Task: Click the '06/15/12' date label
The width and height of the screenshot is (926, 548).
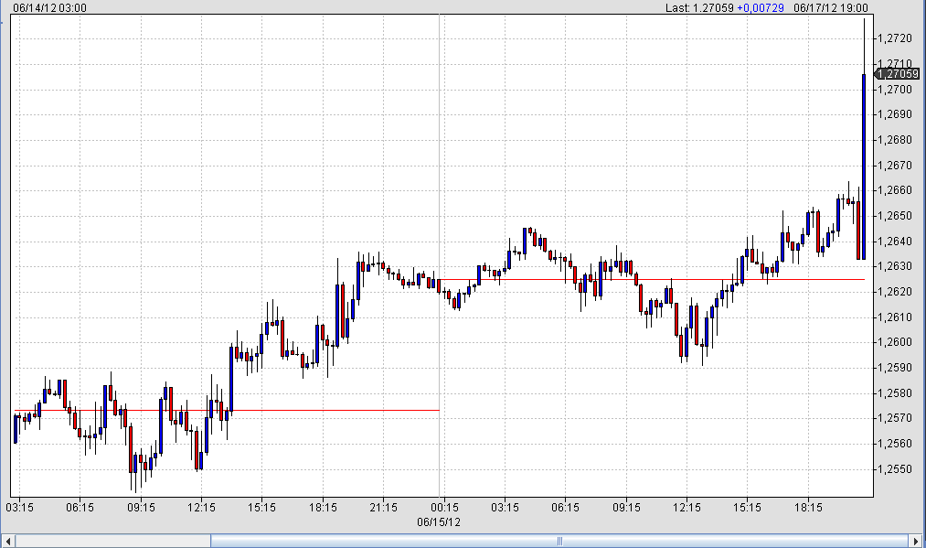Action: pyautogui.click(x=439, y=522)
